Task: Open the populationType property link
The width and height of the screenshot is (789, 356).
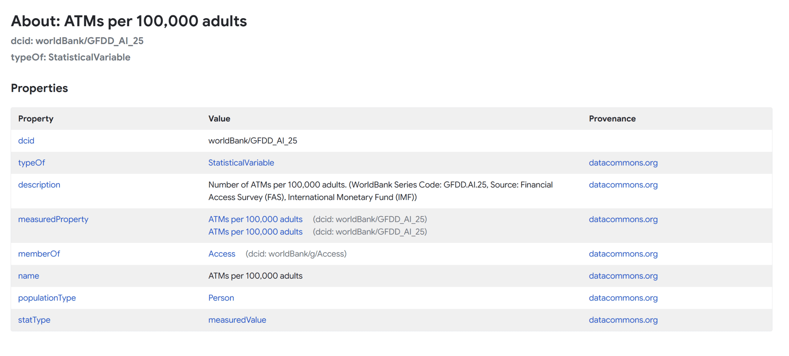Action: tap(47, 298)
